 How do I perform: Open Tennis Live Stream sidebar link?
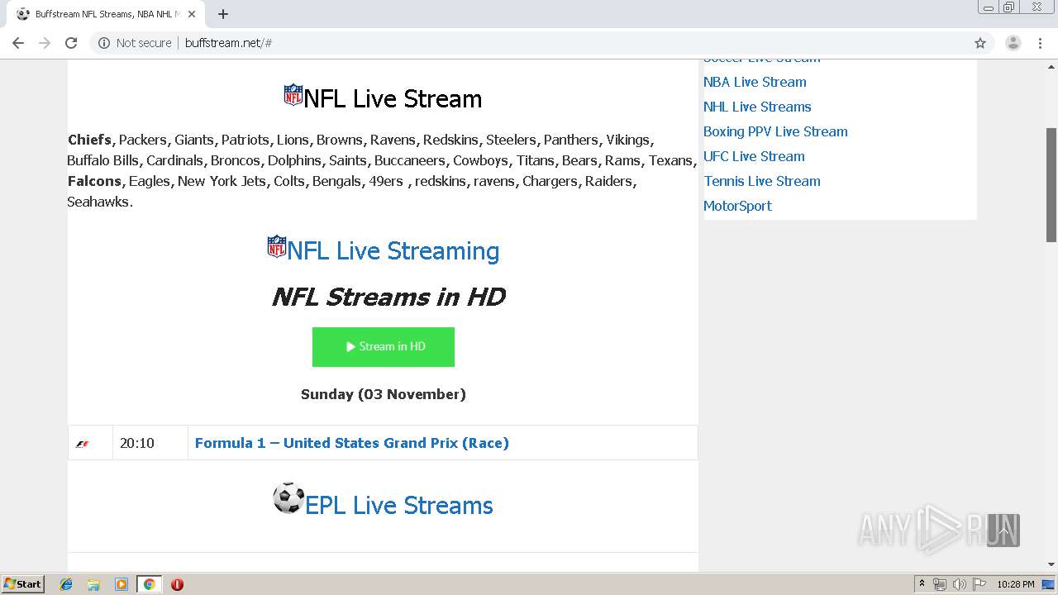(762, 181)
